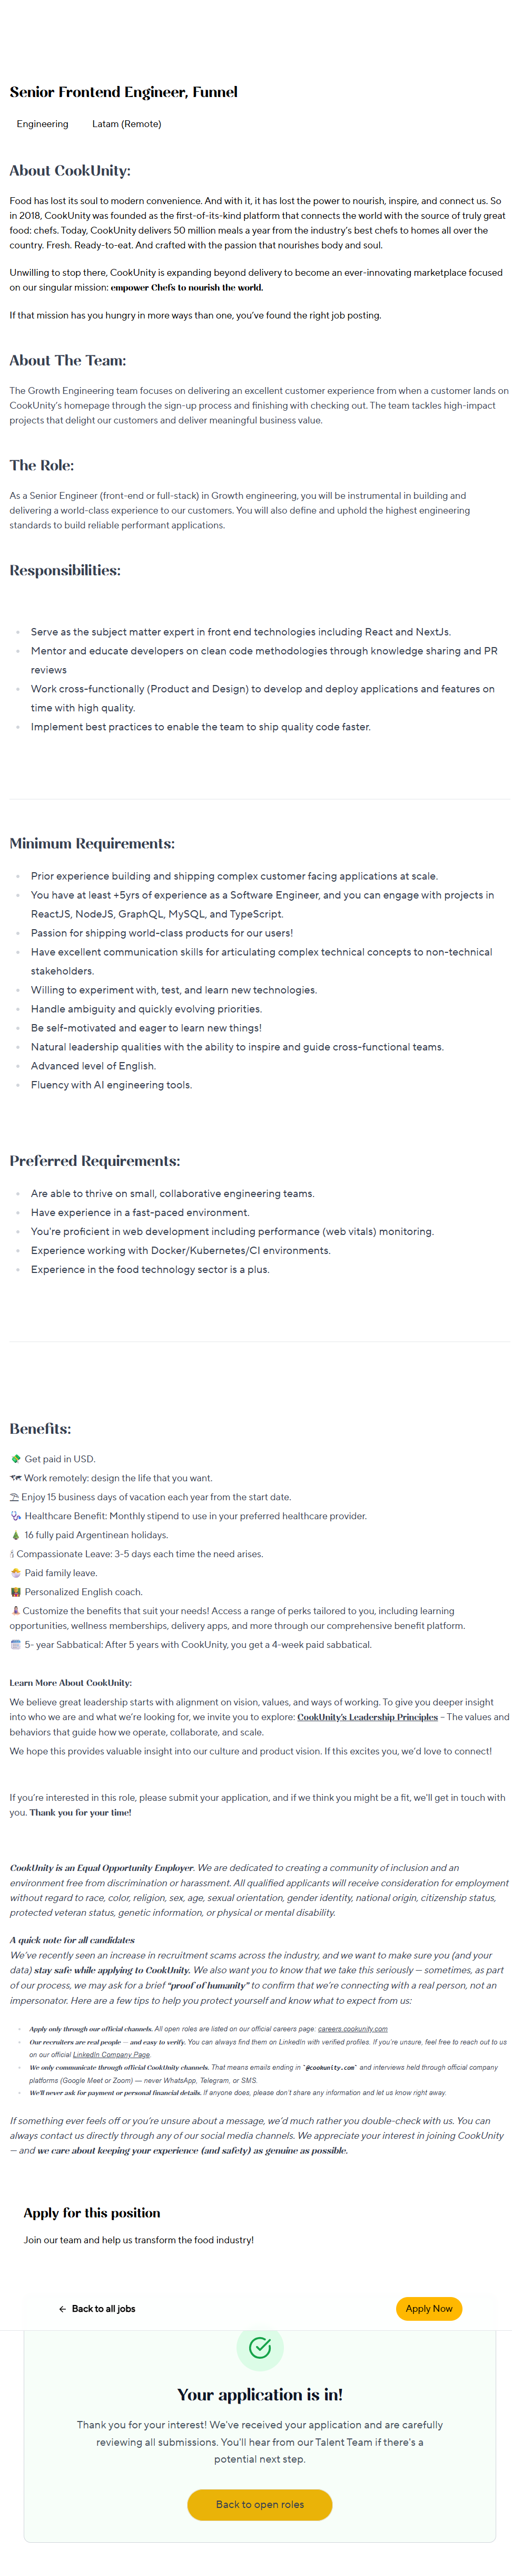Click the icon next to Work remotely benefit
Screen dimensions: 512x2576
pyautogui.click(x=15, y=1478)
